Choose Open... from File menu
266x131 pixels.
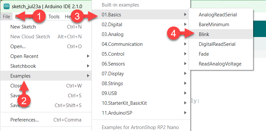(18, 47)
